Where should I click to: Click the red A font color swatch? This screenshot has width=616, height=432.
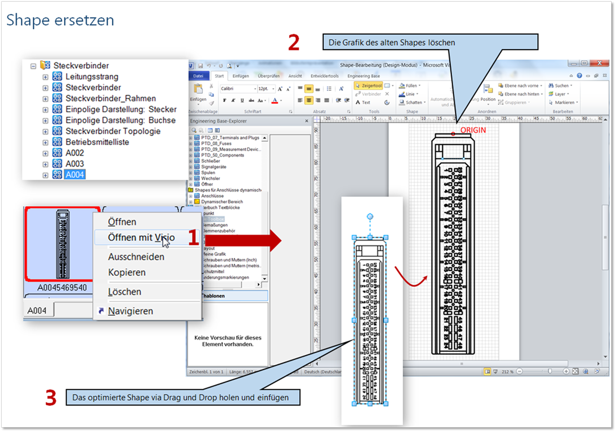tap(275, 101)
